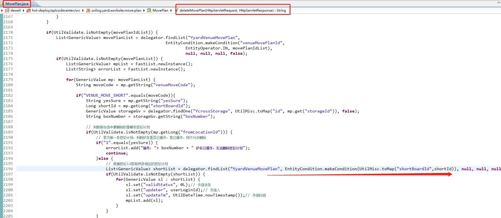Click line number 2182 in the gutter
This screenshot has height=218, width=501.
point(8,95)
